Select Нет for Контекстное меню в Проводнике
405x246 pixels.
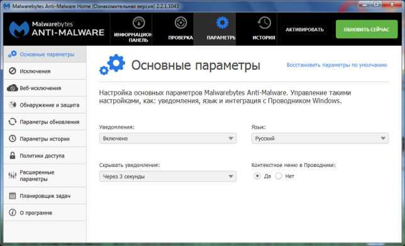[279, 176]
